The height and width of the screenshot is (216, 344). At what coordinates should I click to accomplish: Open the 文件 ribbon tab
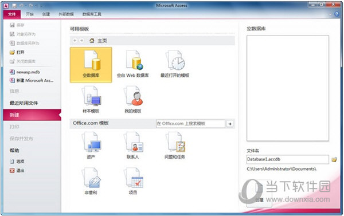(x=12, y=14)
